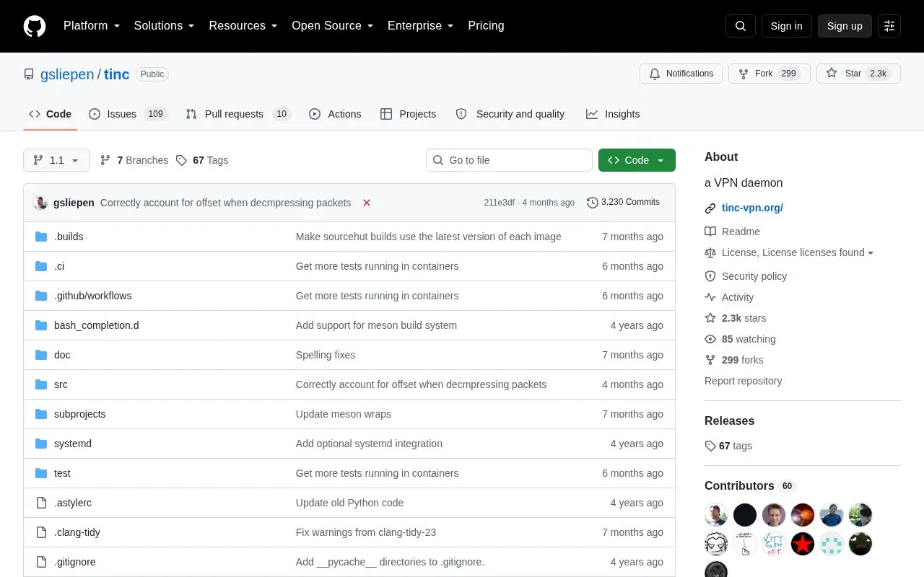View the 3,230 Commits history
924x577 pixels.
(x=623, y=202)
